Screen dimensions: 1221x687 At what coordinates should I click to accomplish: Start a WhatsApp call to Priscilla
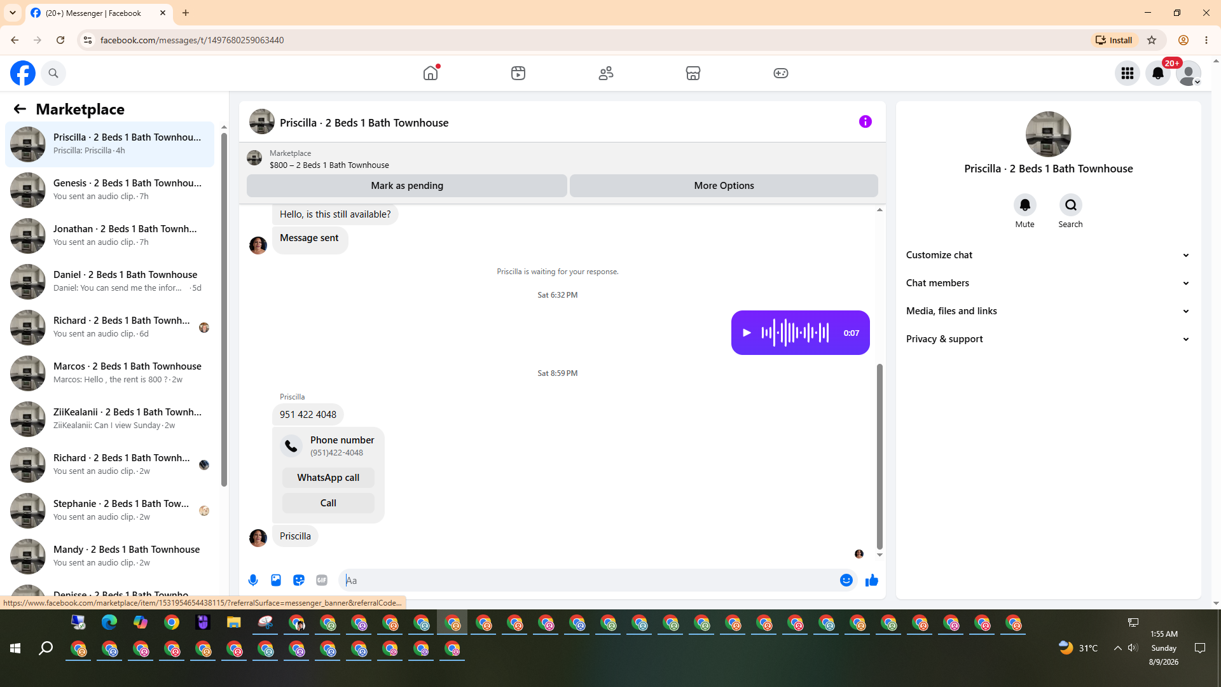tap(328, 478)
